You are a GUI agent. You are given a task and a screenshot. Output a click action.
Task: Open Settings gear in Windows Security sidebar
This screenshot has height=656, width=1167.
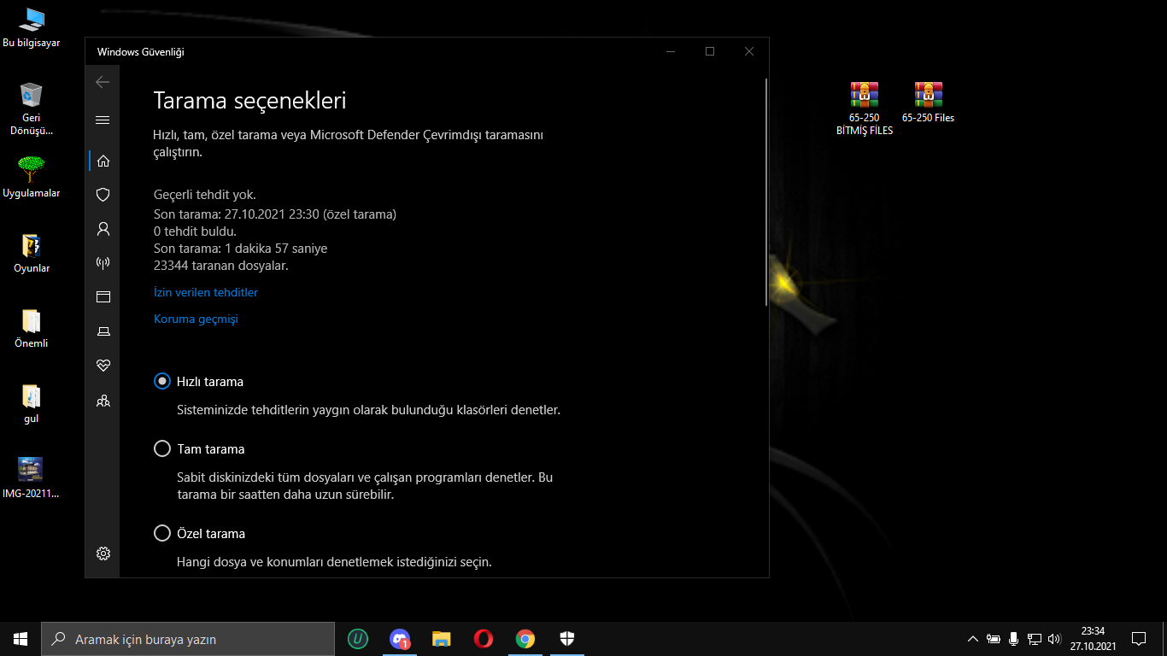(x=103, y=553)
